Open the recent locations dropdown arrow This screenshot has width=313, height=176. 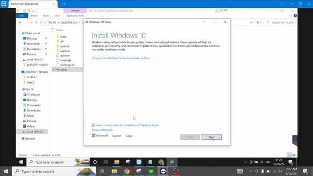(x=31, y=22)
